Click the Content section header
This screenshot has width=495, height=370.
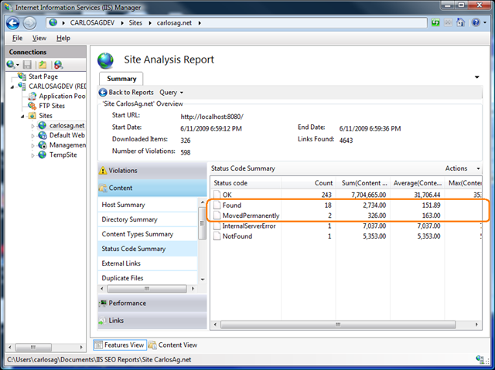[x=152, y=188]
